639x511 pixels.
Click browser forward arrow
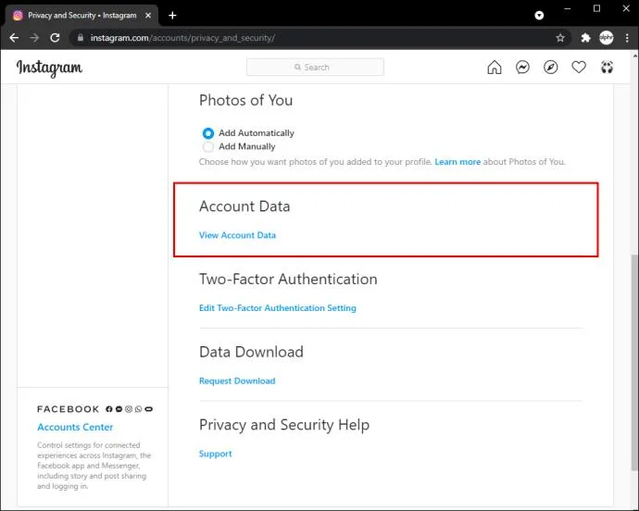[34, 38]
